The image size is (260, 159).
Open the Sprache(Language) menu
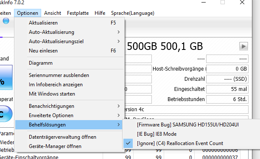tap(133, 13)
